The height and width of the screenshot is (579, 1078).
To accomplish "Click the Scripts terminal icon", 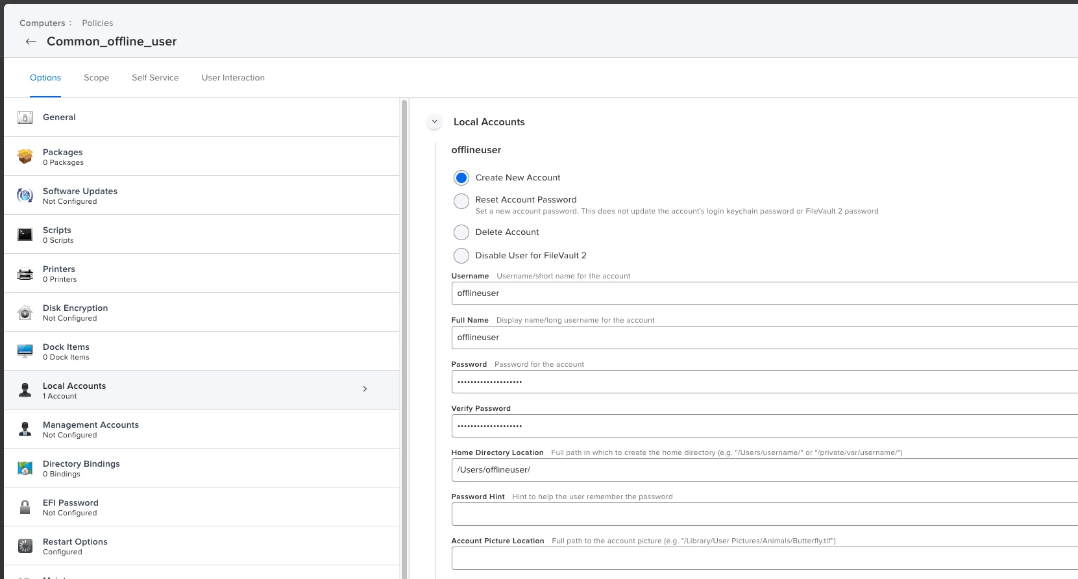I will 25,234.
